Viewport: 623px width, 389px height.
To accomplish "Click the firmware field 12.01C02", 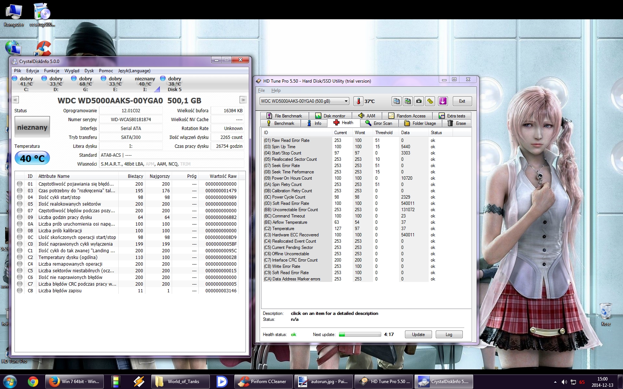I will [131, 111].
